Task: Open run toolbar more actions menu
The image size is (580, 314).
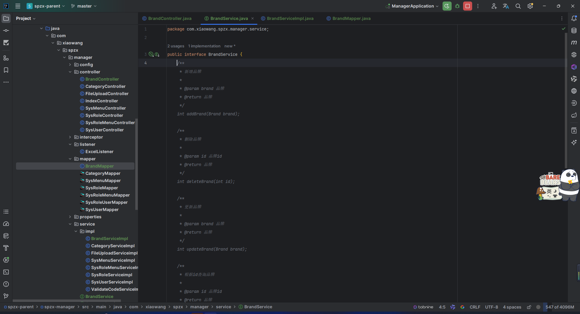Action: (478, 6)
